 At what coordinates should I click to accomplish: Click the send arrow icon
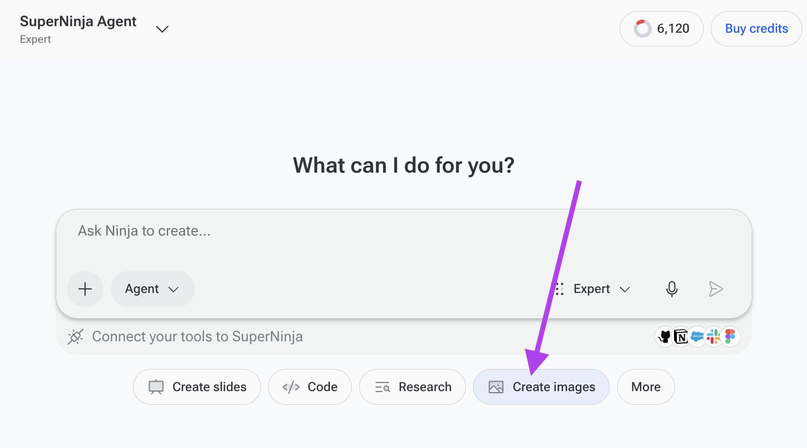[715, 289]
